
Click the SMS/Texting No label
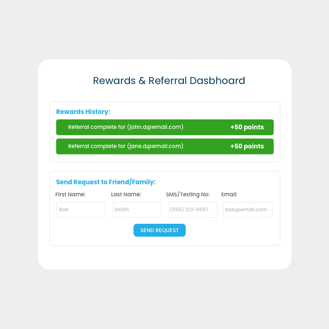pos(188,194)
